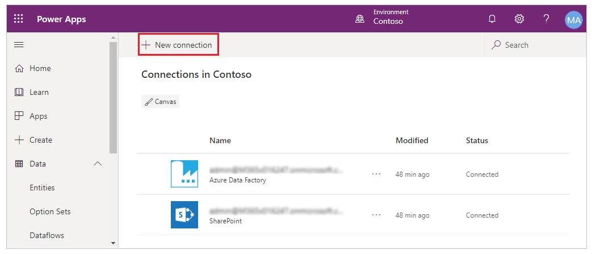
Task: Open the Environment picker for Contoso
Action: pyautogui.click(x=381, y=17)
